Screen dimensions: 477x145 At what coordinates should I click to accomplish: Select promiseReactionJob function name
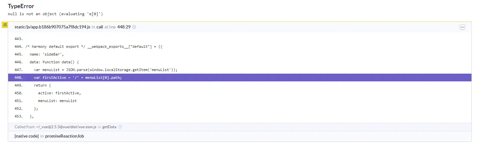[x=64, y=136]
